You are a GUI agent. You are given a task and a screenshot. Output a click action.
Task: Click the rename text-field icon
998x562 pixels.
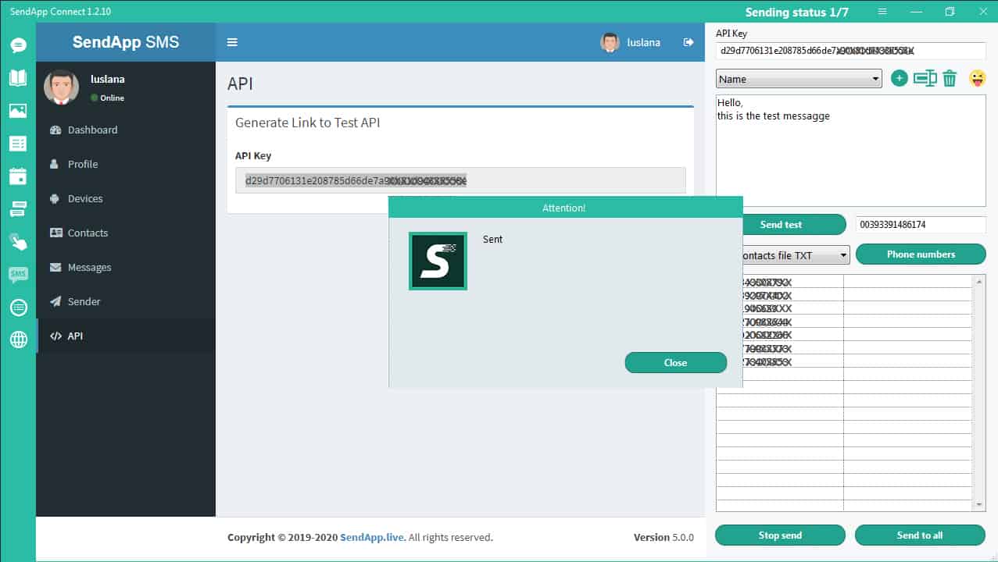[x=925, y=78]
